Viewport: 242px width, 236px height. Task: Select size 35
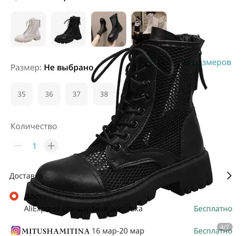point(21,94)
